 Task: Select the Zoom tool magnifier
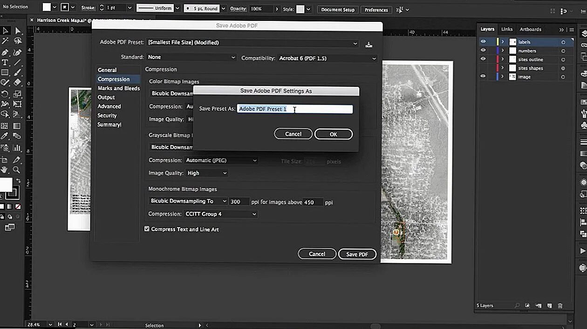click(x=17, y=170)
